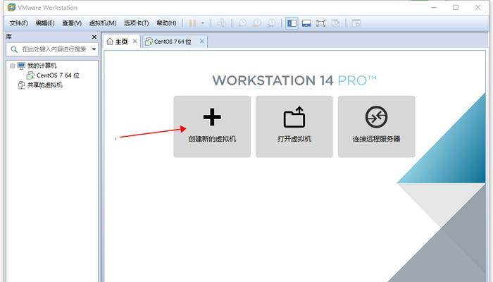Open the 编辑(E) menu
Viewport: 493px width, 282px height.
click(45, 23)
